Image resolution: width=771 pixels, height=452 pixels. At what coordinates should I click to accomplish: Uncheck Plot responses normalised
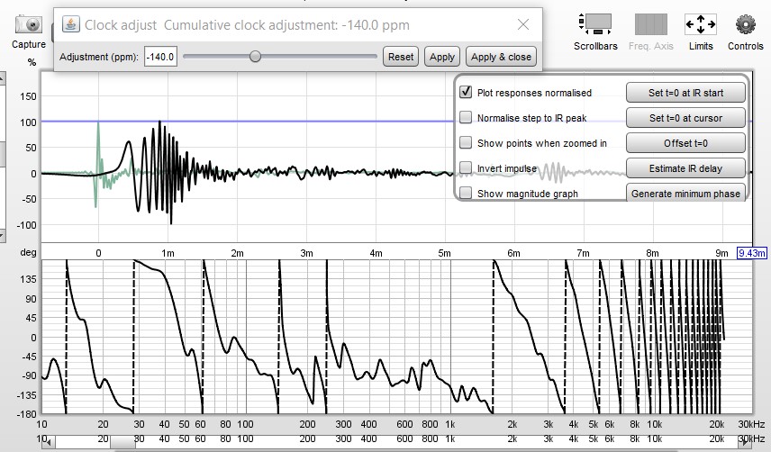pyautogui.click(x=466, y=92)
